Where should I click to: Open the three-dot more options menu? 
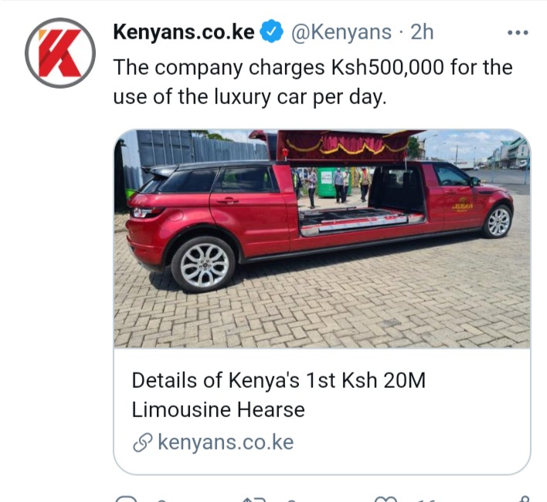coord(518,32)
